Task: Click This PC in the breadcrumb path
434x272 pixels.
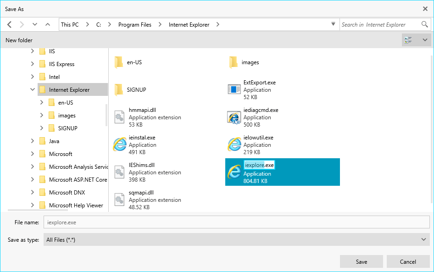Action: pos(70,25)
